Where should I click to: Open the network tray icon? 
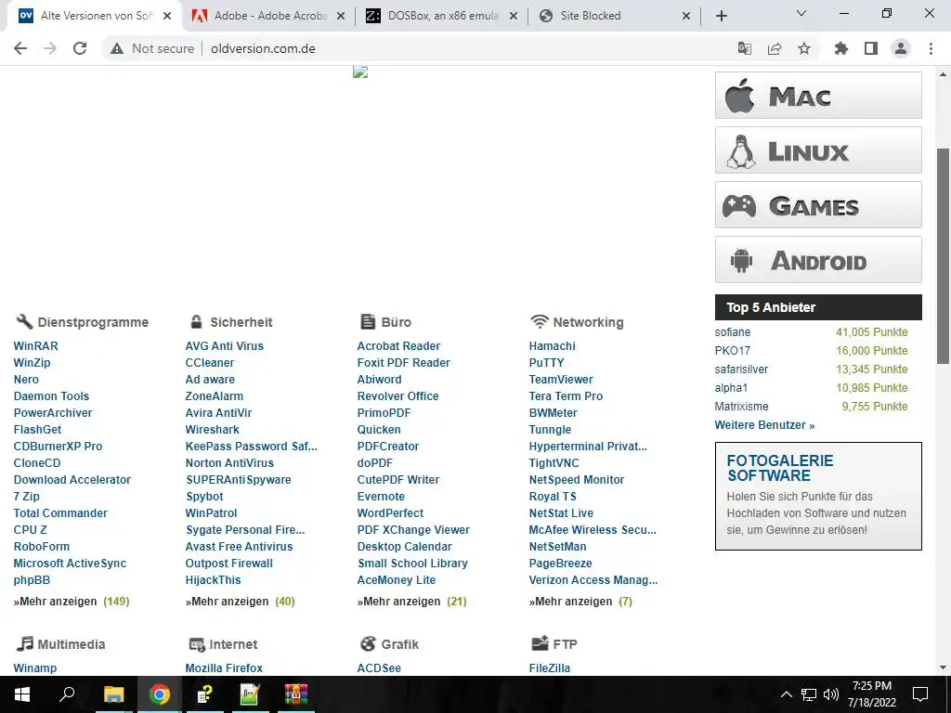809,694
